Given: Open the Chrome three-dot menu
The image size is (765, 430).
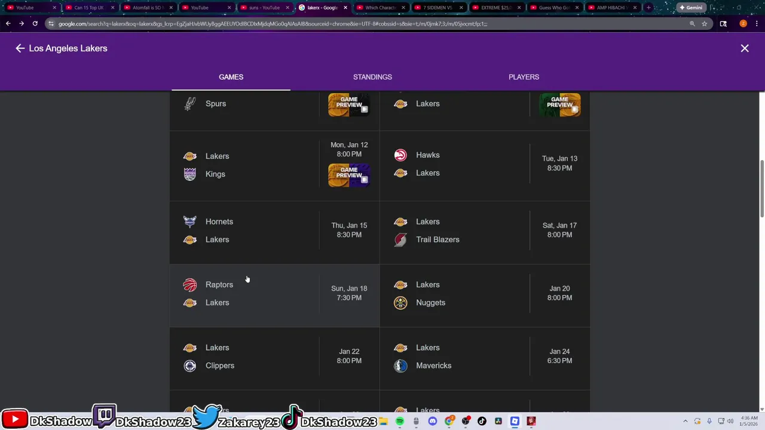Looking at the screenshot, I should pyautogui.click(x=757, y=24).
